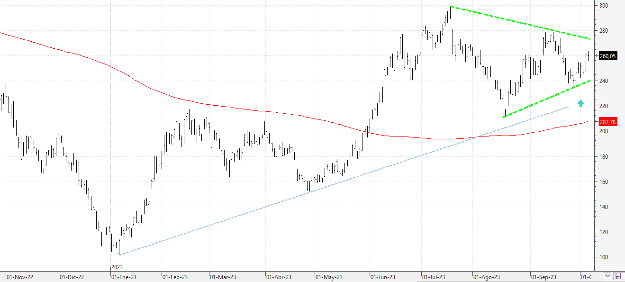This screenshot has height=282, width=625.
Task: Click the purple save diskette icon
Action: 618,276
